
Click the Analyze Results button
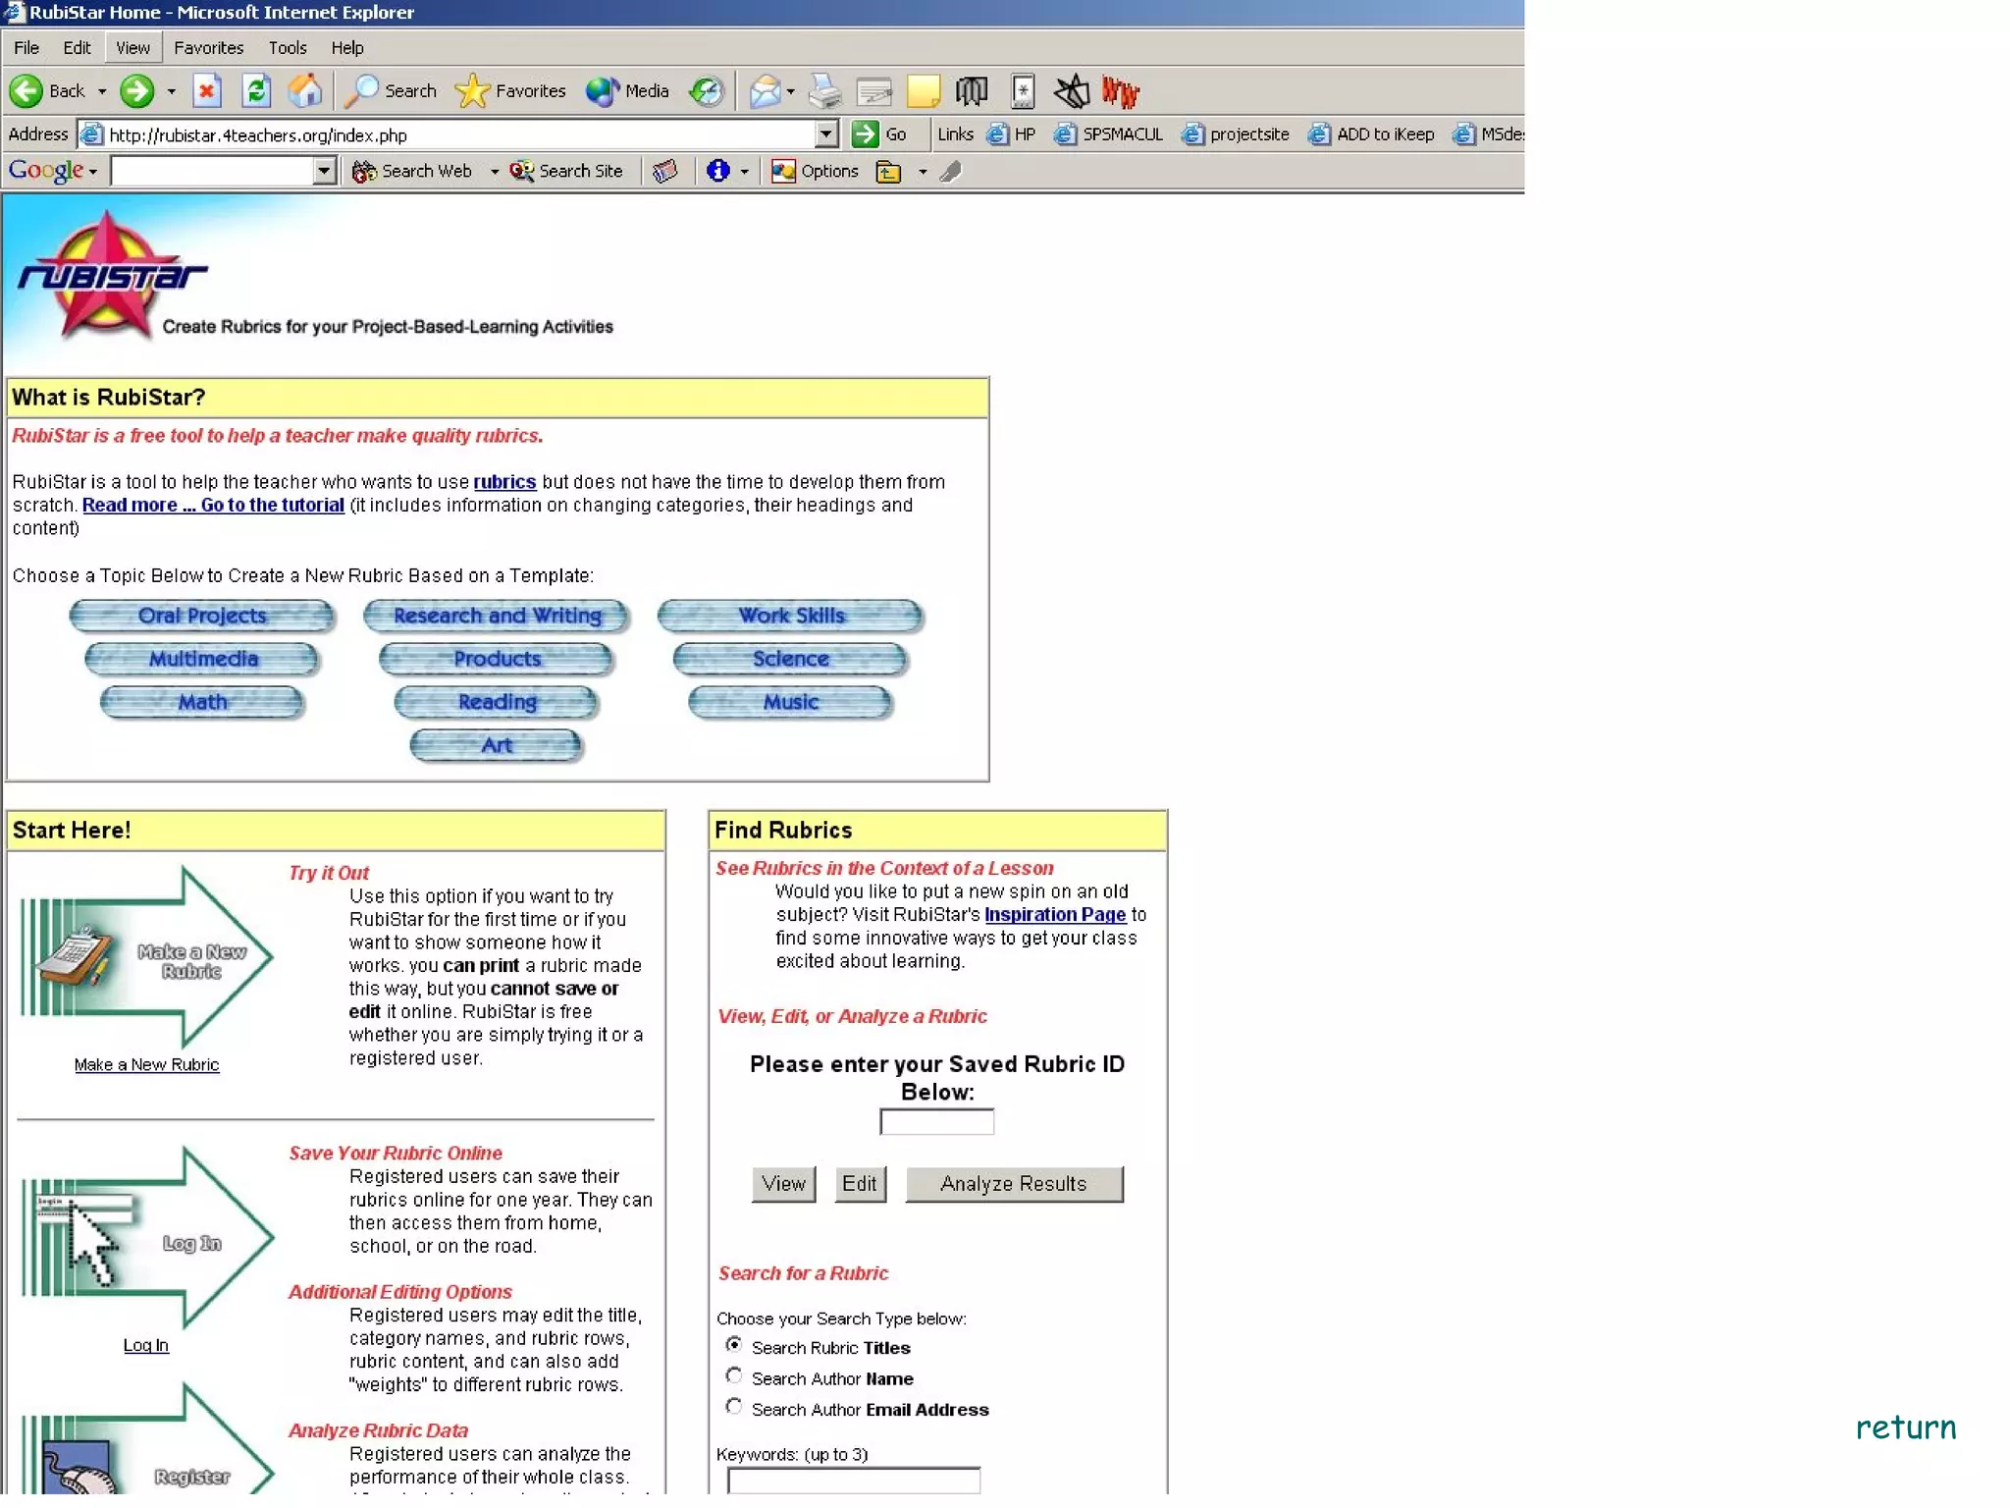click(1013, 1184)
